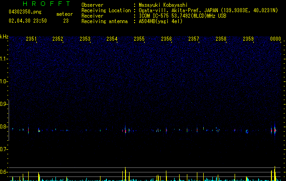Select the filename 04302350.png
286x181 pixels.
click(25, 12)
